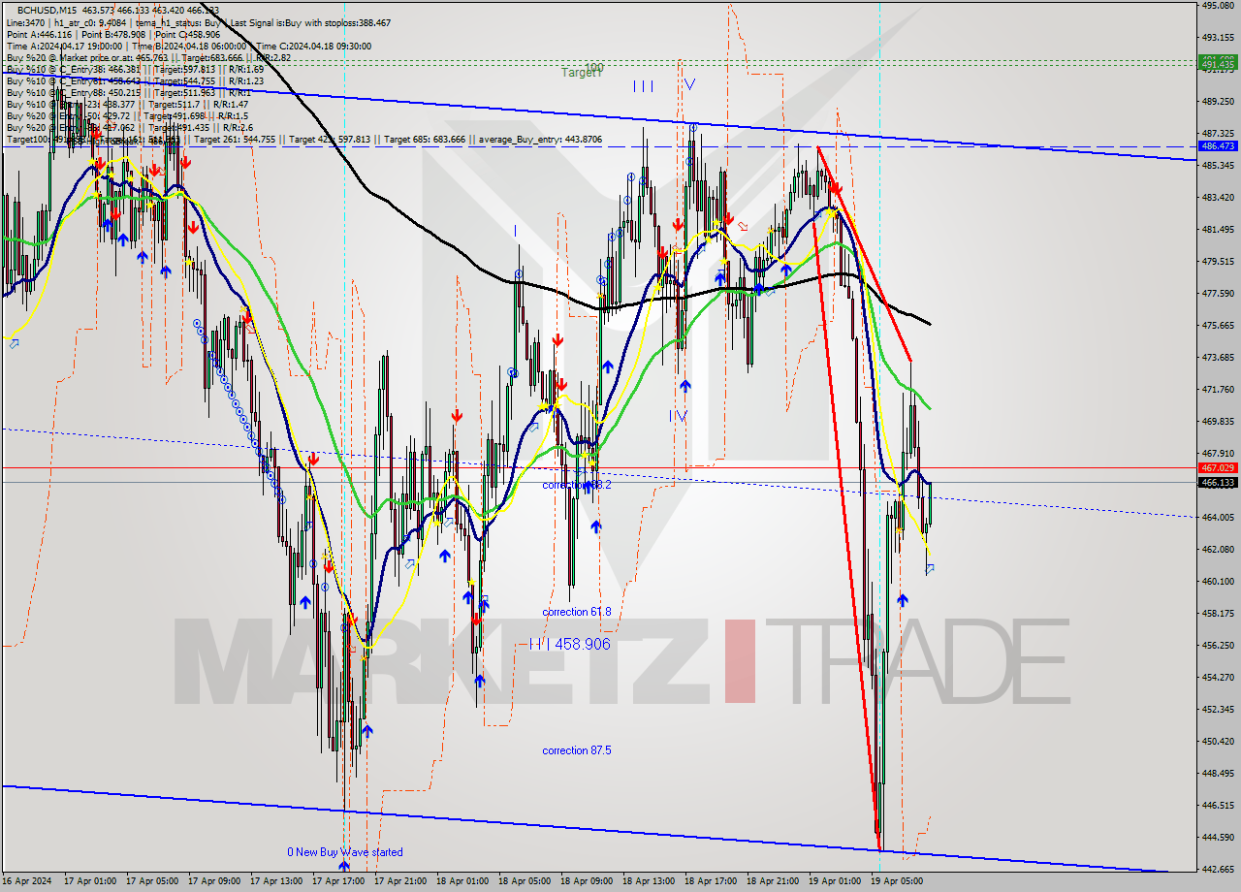Click the blue 486.473 price label
Screen dimensions: 1241x892
pos(1218,145)
